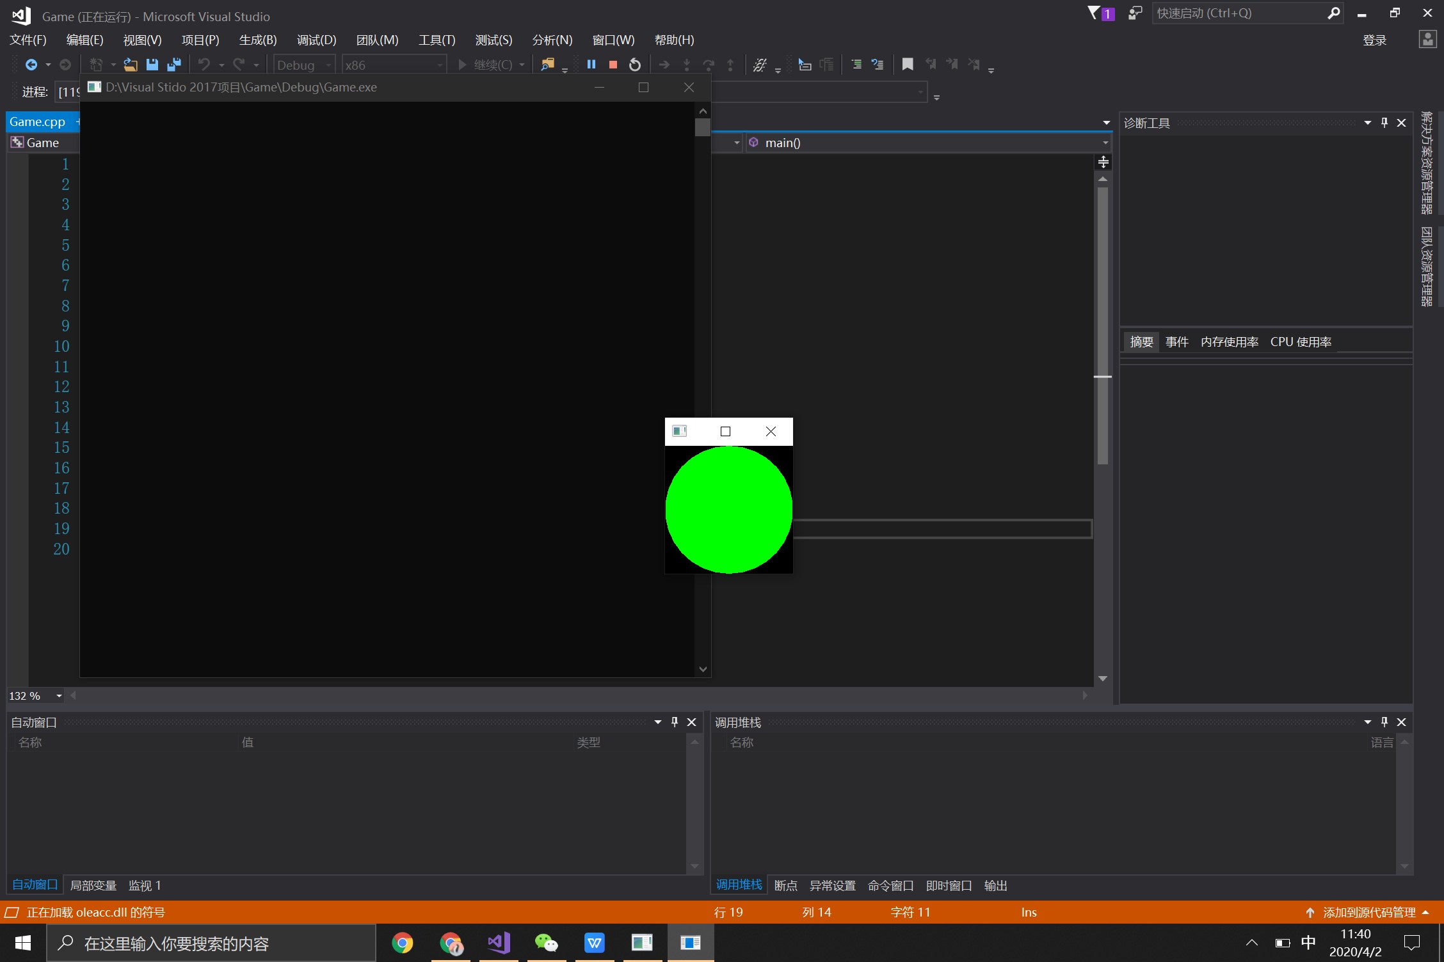Click the 登录 sign-in link
Screen dimensions: 1444x962
pyautogui.click(x=1374, y=40)
